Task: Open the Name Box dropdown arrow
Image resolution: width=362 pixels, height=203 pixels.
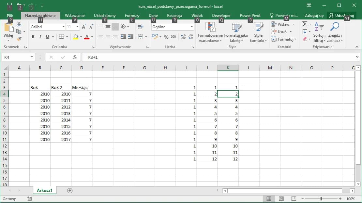Action: tap(32, 57)
